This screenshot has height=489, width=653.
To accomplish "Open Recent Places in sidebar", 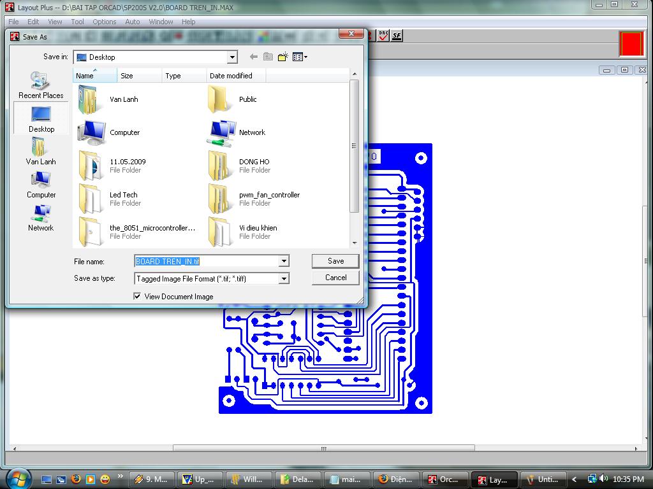I will coord(41,85).
